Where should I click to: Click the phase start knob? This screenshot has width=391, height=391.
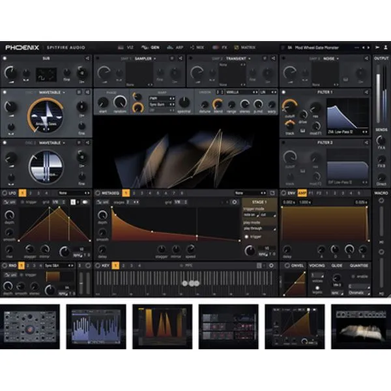coord(103,102)
